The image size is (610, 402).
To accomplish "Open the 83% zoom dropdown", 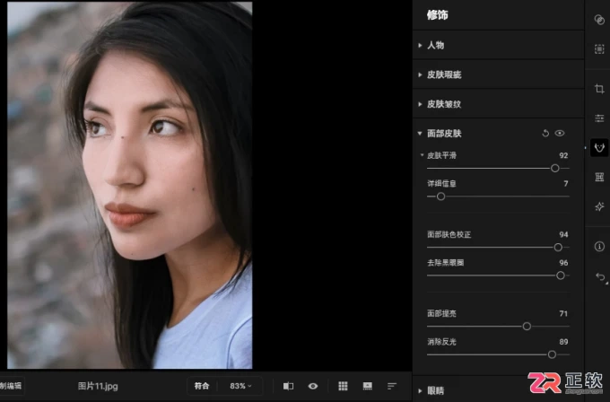I will tap(240, 386).
